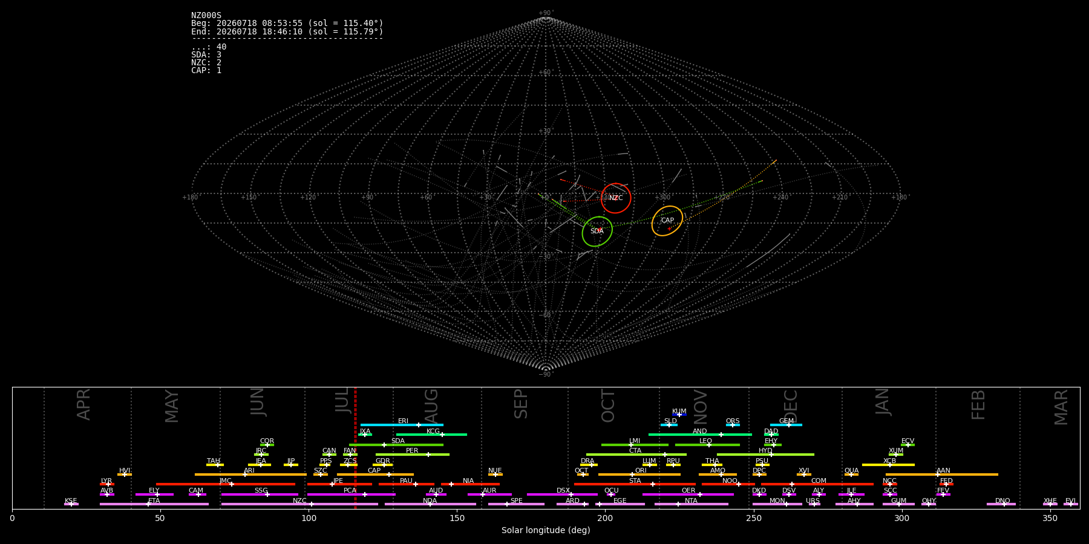Viewport: 1089px width, 544px height.
Task: Click the orange CAP radiant circle
Action: pyautogui.click(x=667, y=221)
